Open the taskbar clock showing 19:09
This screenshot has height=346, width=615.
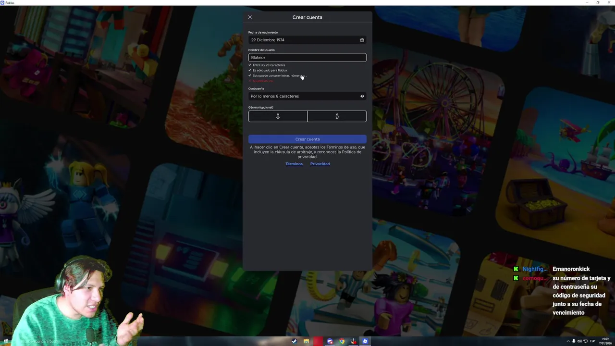[605, 341]
